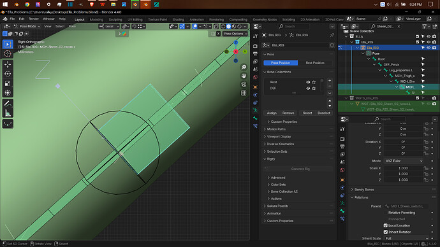Select the Annotate tool
Screen dimensions: 440x247
click(8, 104)
